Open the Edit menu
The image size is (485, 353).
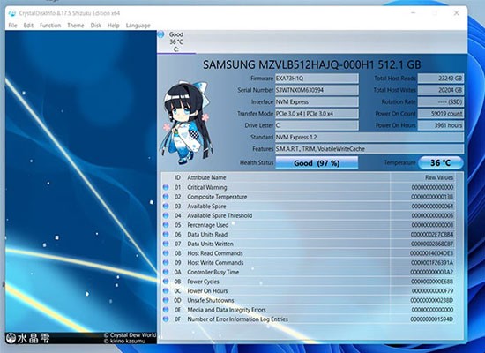pyautogui.click(x=28, y=26)
